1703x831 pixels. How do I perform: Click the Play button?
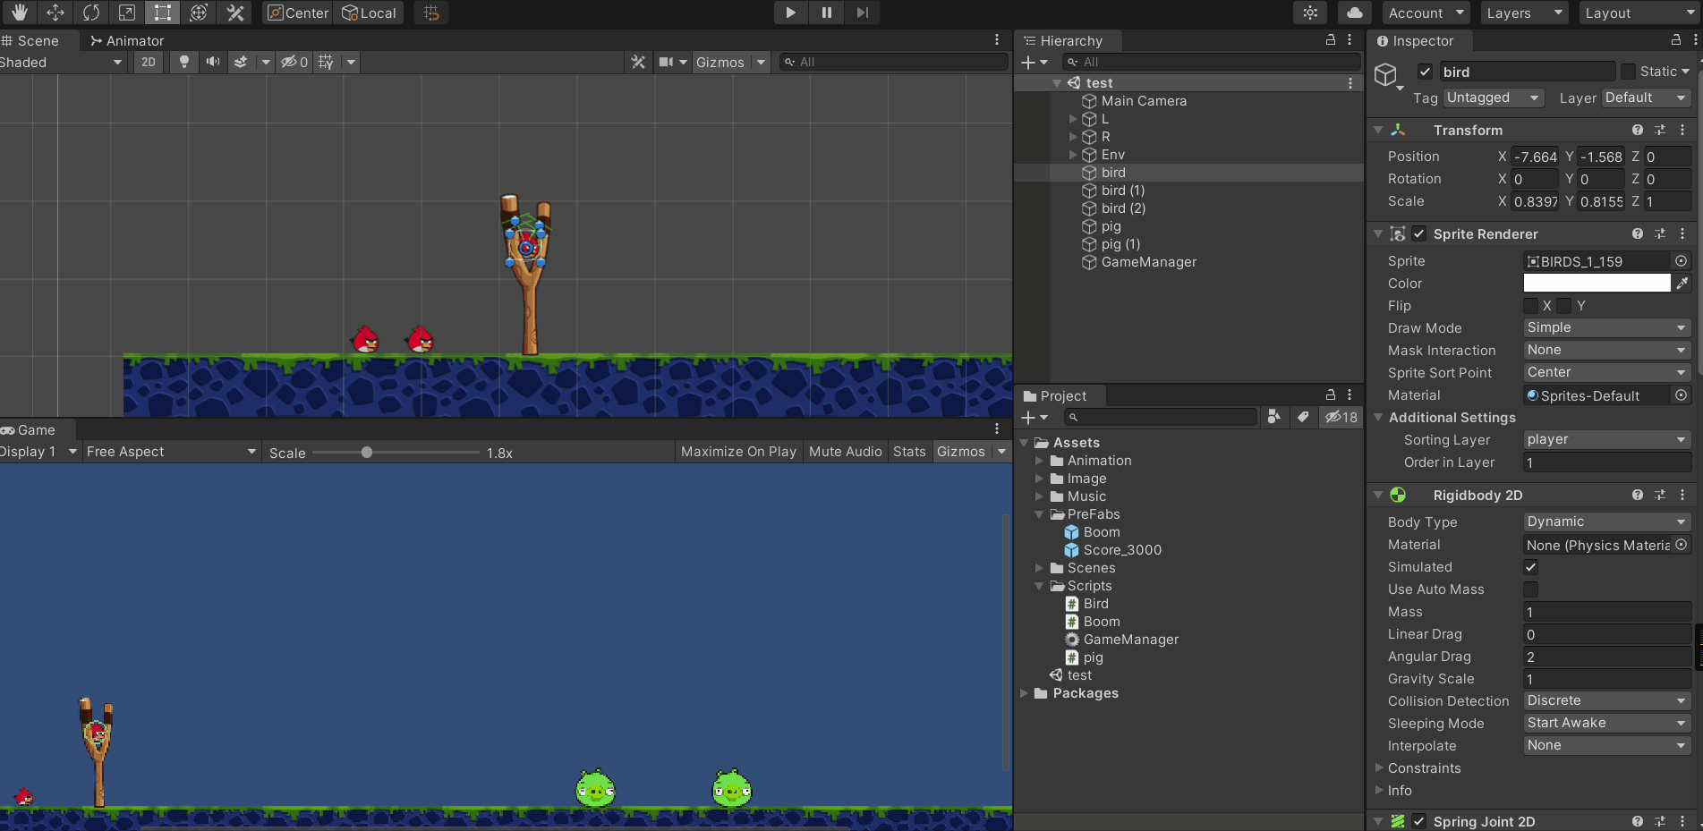coord(790,13)
